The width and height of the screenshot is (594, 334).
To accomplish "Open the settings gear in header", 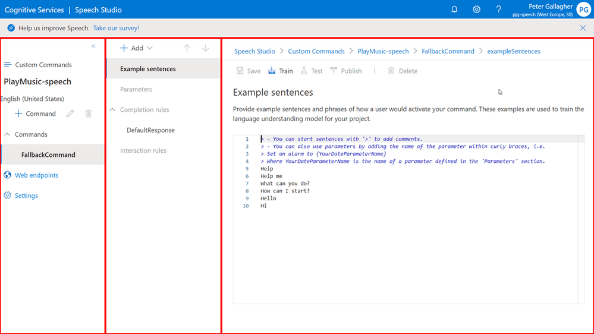I will [x=476, y=10].
